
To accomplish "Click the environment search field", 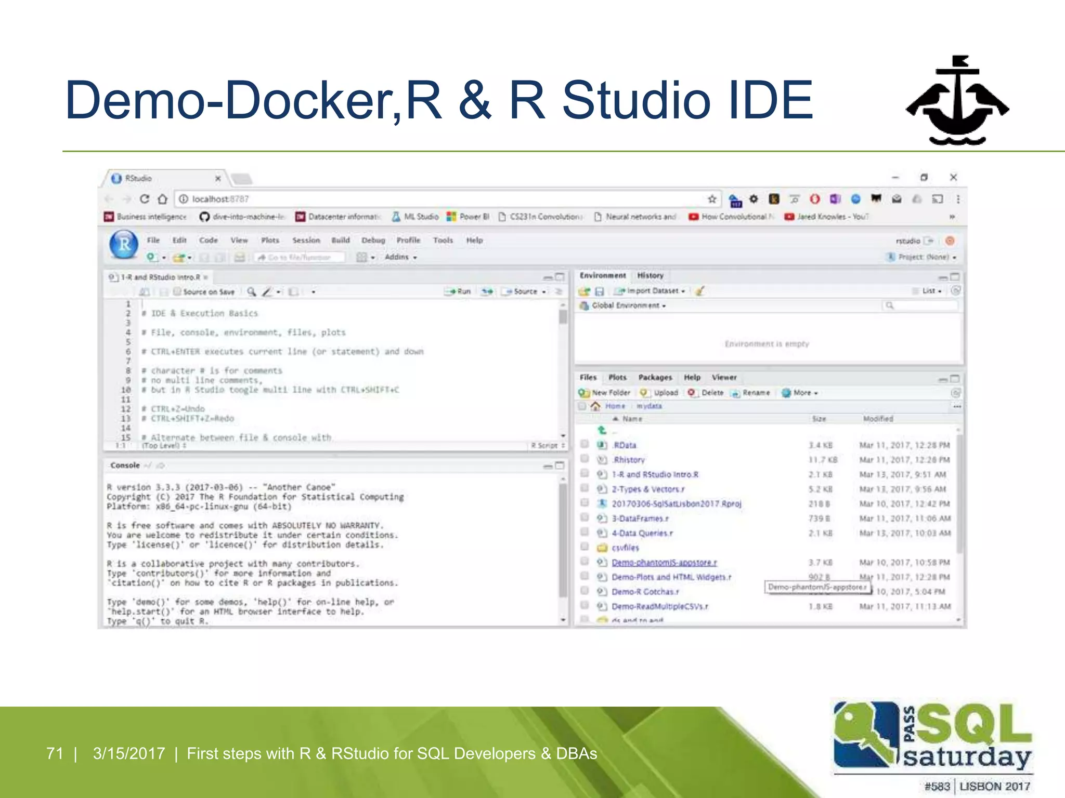I will tap(919, 305).
